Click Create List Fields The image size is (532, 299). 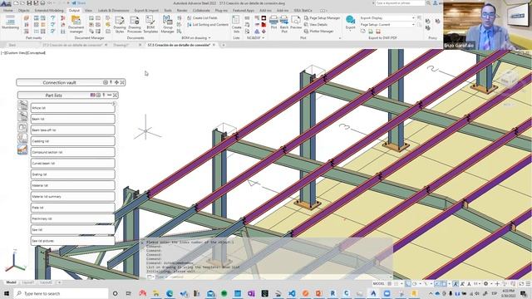pyautogui.click(x=202, y=18)
